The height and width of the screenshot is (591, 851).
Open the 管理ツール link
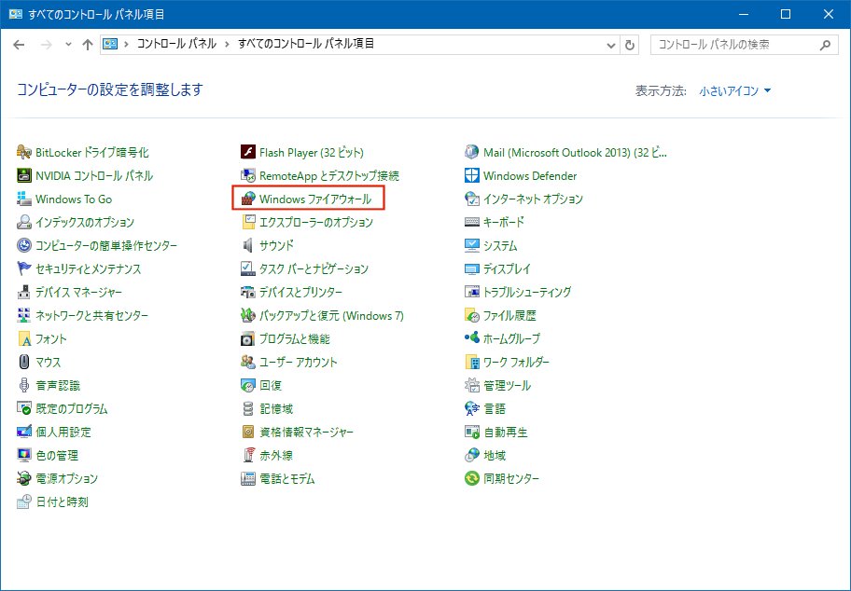[507, 386]
